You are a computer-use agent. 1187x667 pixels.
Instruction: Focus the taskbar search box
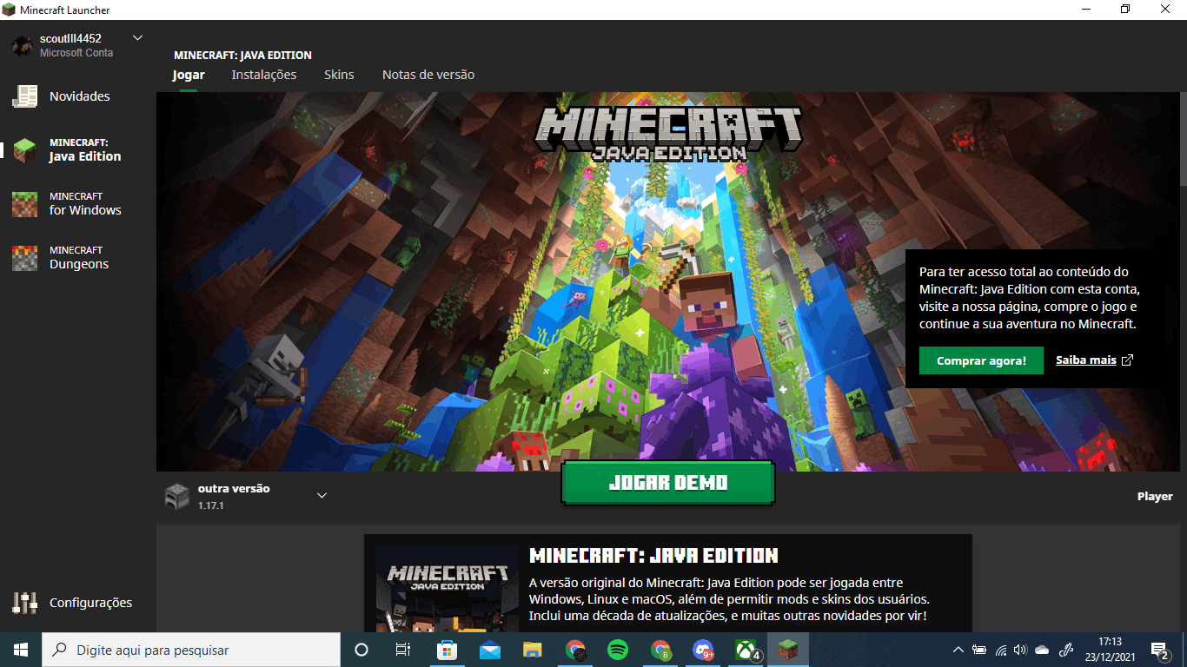click(x=191, y=650)
